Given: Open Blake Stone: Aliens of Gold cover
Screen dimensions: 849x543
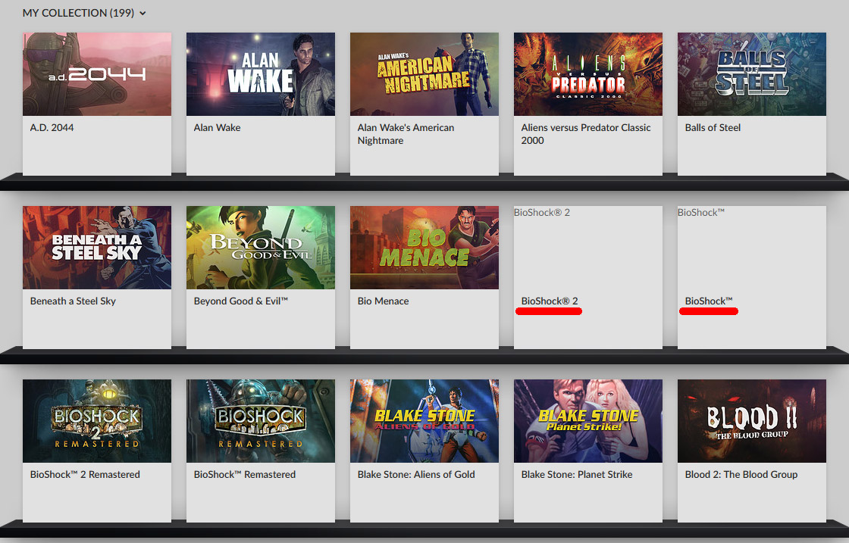Looking at the screenshot, I should click(424, 421).
